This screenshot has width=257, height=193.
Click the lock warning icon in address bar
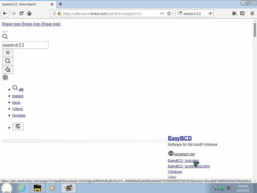click(x=60, y=14)
